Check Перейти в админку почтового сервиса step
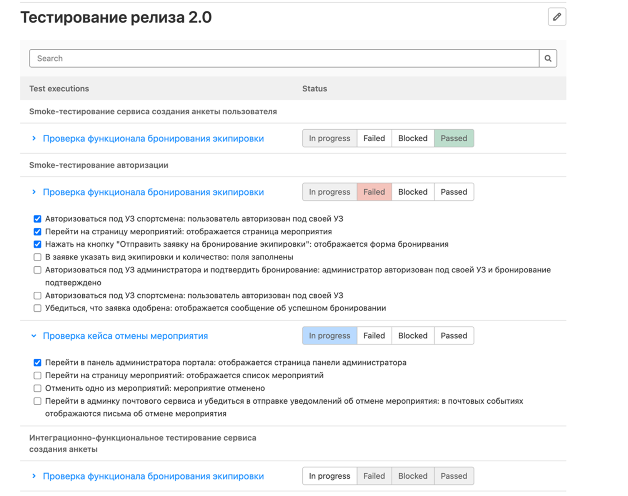 point(37,401)
